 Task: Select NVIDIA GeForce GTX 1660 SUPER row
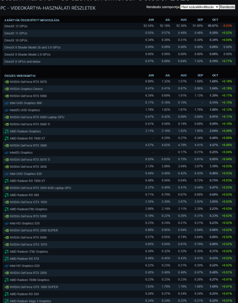pyautogui.click(x=119, y=287)
